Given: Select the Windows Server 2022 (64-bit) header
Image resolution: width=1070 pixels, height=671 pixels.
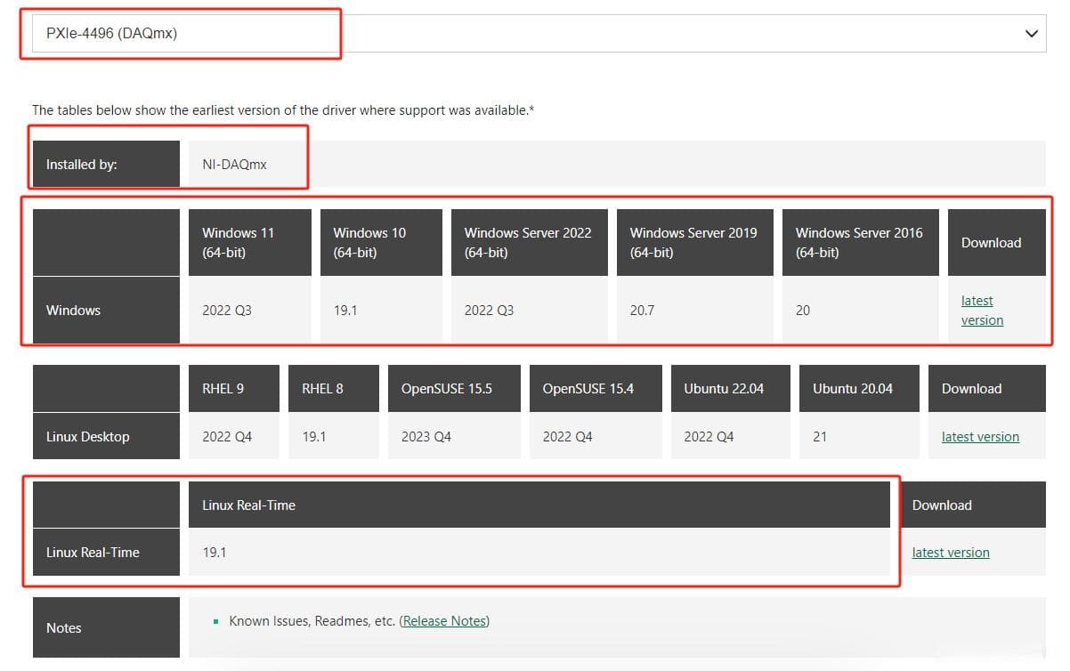Looking at the screenshot, I should [530, 242].
